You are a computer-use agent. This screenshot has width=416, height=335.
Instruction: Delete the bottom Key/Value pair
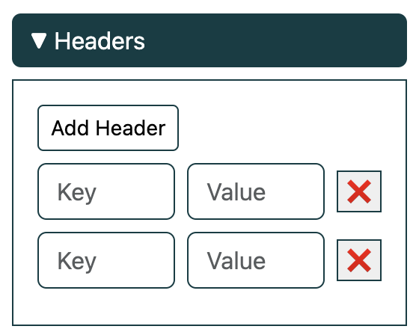coord(359,260)
